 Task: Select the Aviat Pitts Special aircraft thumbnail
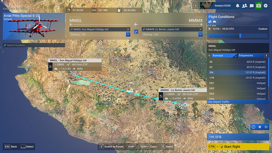pyautogui.click(x=34, y=26)
